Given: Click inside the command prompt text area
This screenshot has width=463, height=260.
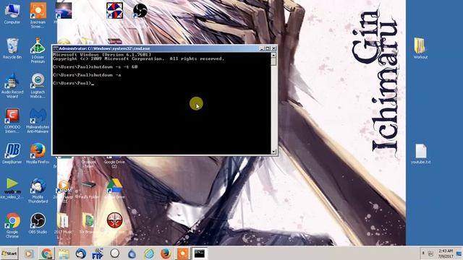Looking at the screenshot, I should pos(162,103).
